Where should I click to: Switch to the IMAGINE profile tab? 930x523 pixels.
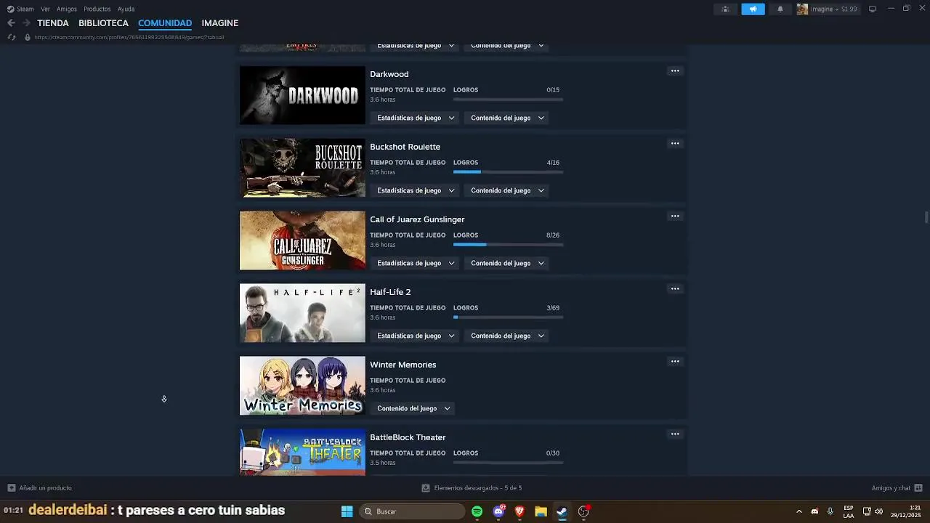(x=219, y=23)
